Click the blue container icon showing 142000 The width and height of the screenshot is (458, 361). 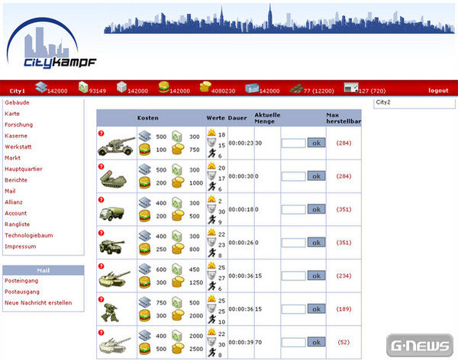252,88
